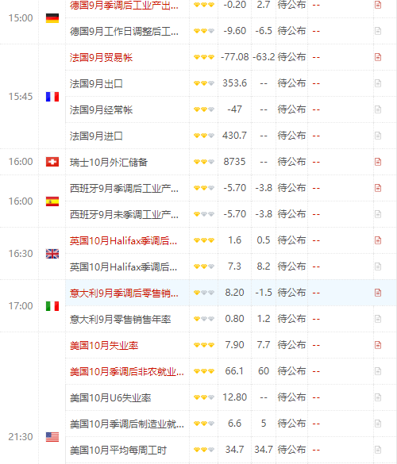This screenshot has width=397, height=464.
Task: Click the United States flag at 21:30
Action: pyautogui.click(x=52, y=437)
